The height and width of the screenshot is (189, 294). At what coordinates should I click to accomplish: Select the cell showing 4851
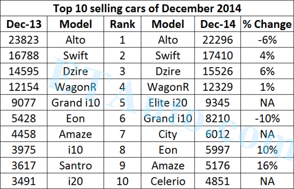[218, 181]
